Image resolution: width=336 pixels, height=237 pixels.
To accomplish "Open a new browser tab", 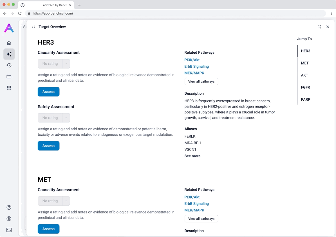I will coord(79,5).
